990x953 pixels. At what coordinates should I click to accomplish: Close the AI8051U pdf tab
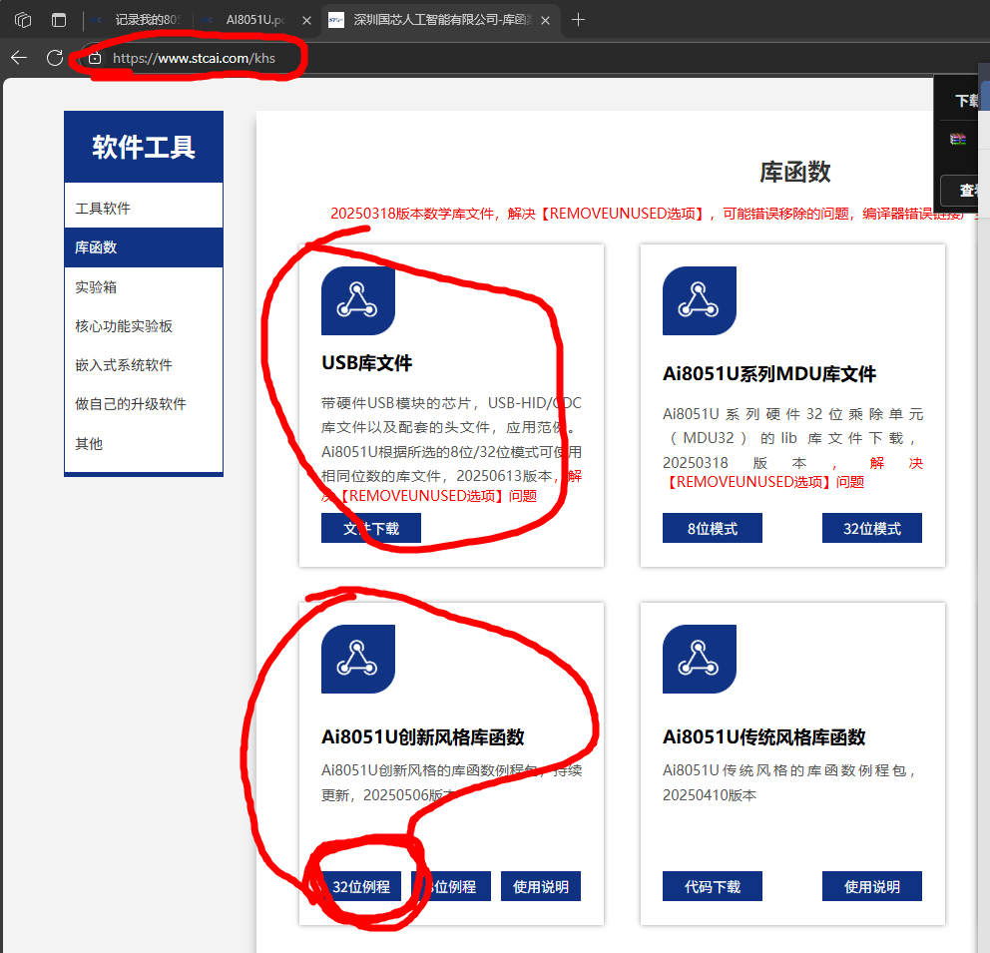click(306, 20)
